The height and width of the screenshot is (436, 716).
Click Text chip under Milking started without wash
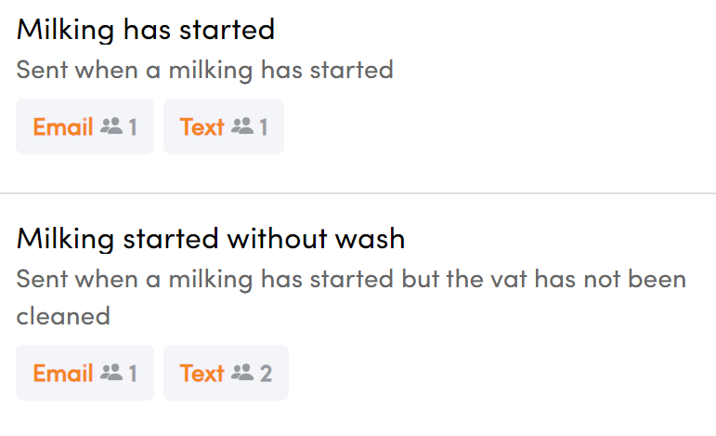226,373
